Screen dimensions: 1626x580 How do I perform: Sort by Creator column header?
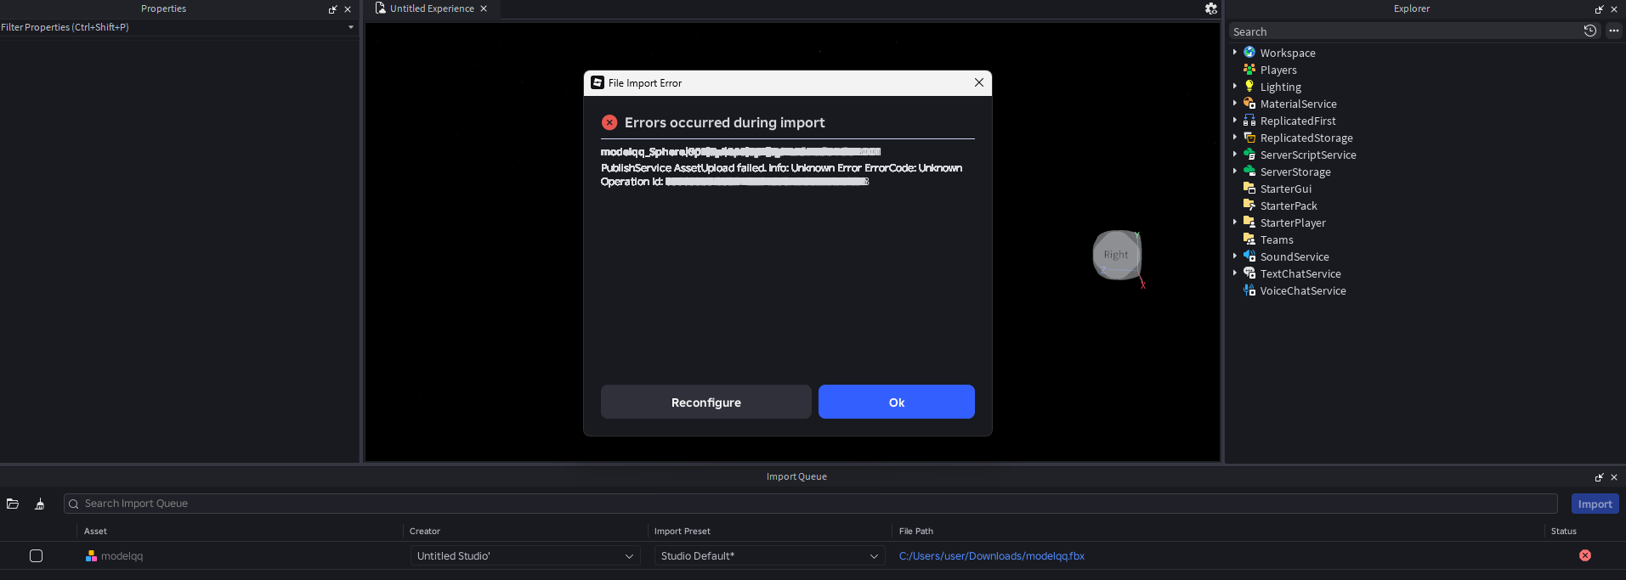pos(425,532)
